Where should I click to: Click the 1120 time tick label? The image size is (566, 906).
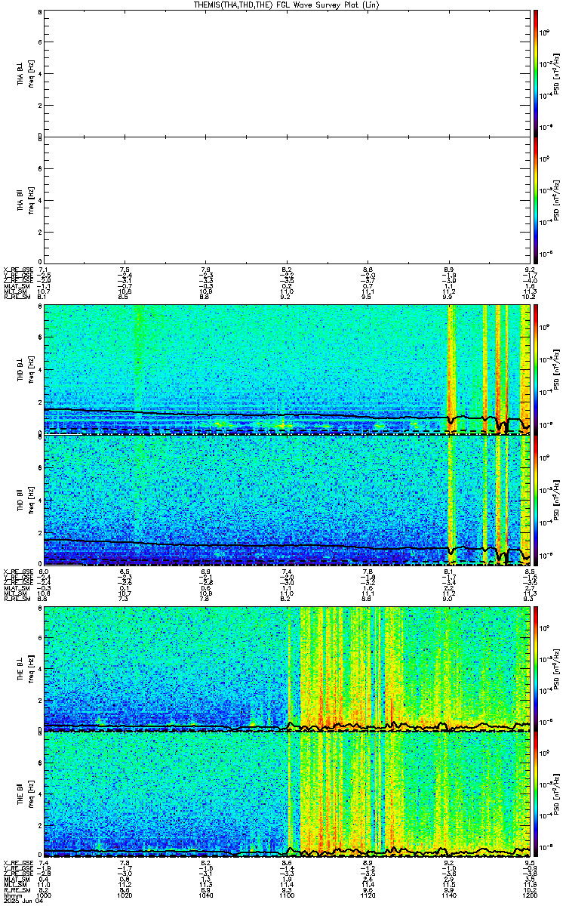tap(368, 895)
